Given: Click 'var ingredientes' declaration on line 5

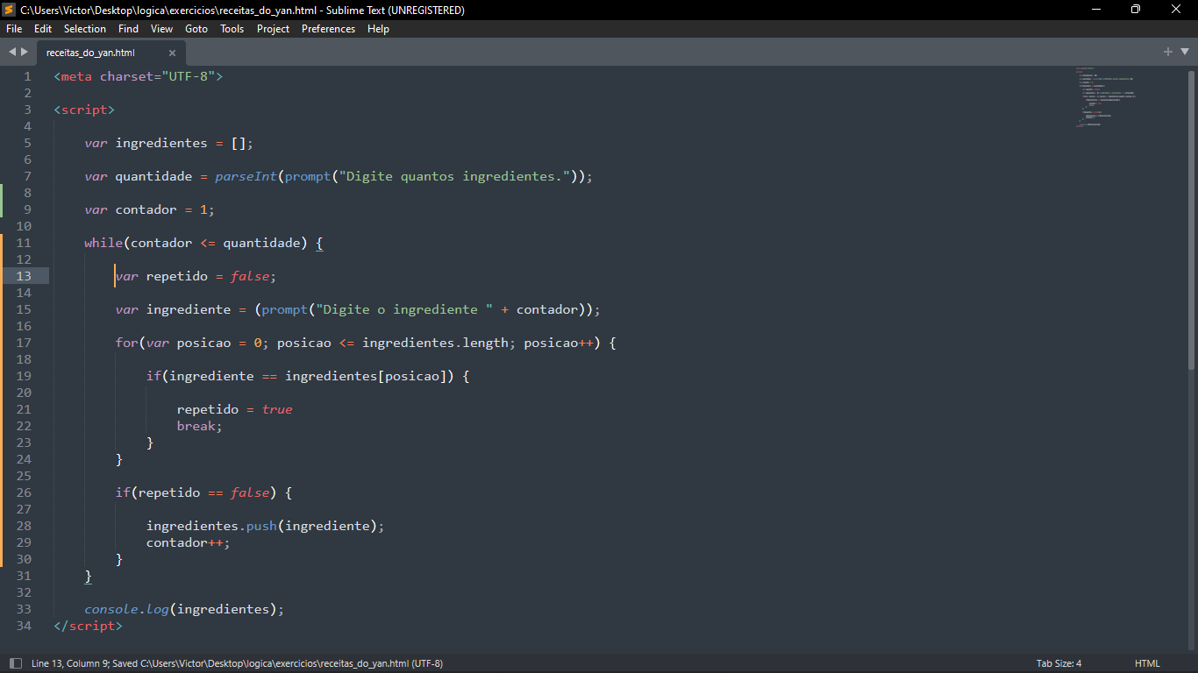Looking at the screenshot, I should (x=146, y=143).
